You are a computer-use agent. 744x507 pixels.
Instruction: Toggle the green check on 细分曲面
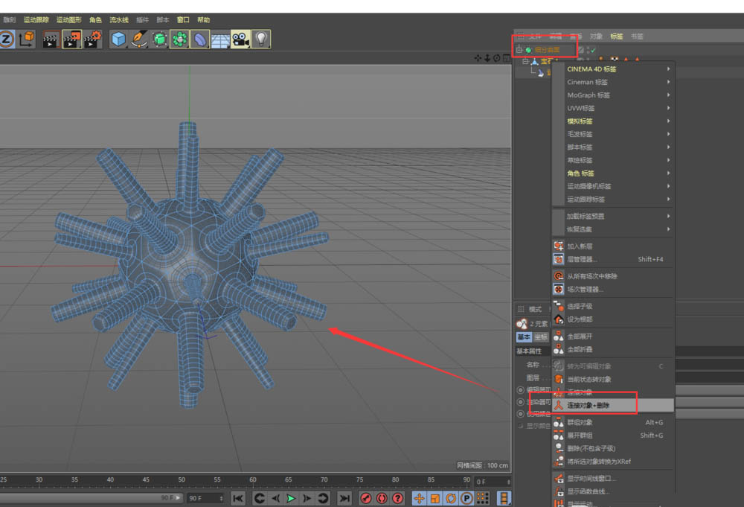coord(593,50)
